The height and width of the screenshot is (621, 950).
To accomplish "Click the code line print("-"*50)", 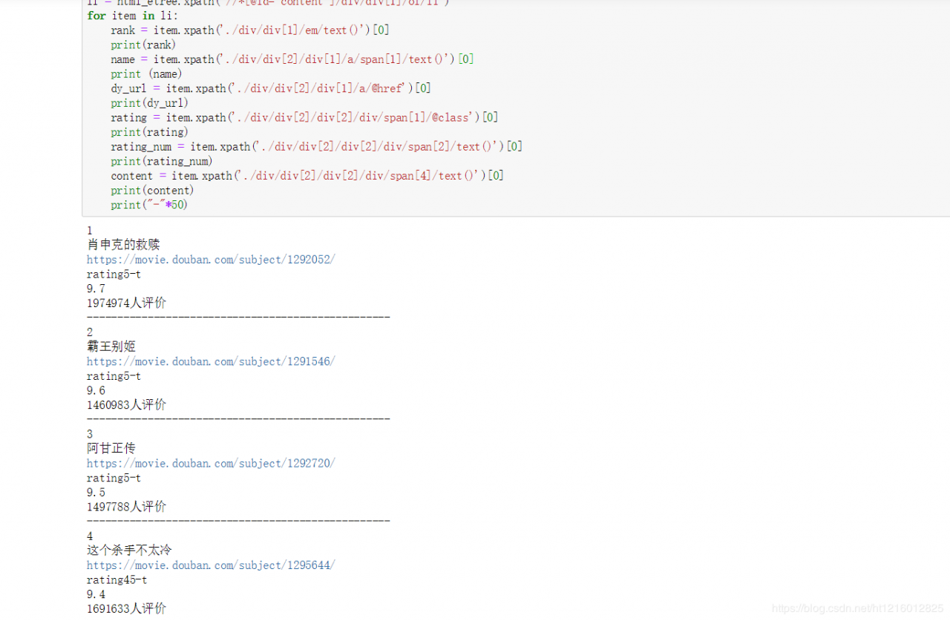I will click(x=149, y=205).
